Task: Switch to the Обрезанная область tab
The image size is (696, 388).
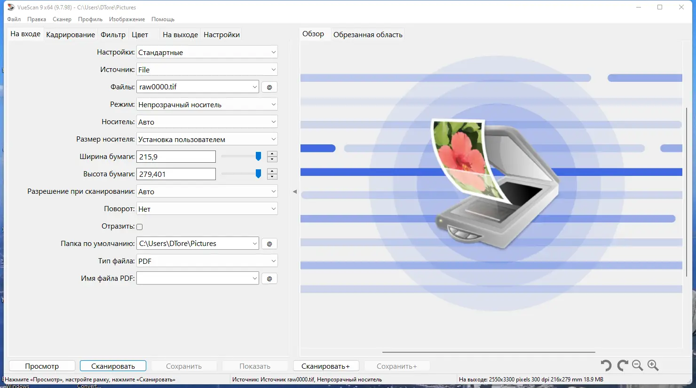Action: (x=368, y=33)
